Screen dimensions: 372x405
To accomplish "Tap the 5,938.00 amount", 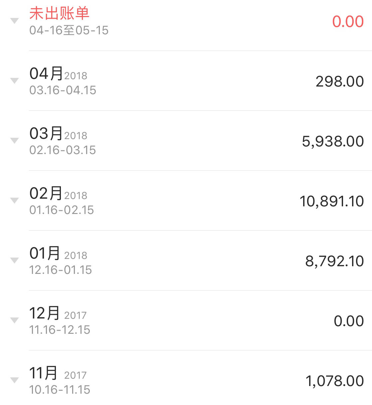I will (x=333, y=141).
